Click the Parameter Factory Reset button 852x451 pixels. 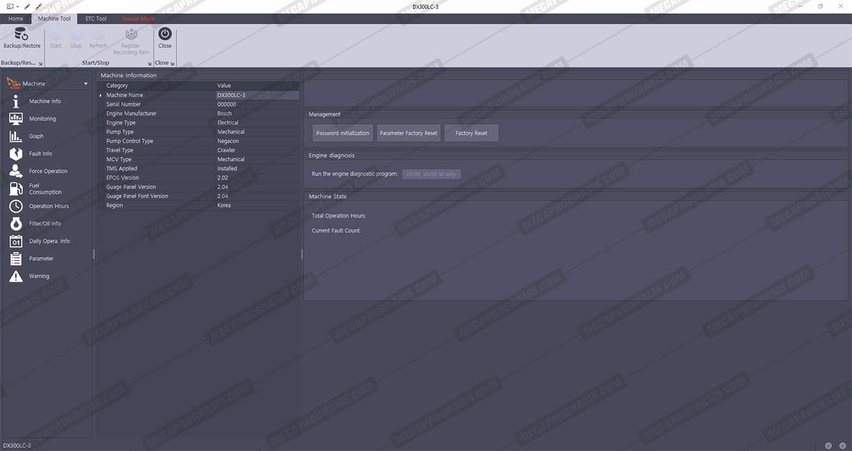(409, 133)
